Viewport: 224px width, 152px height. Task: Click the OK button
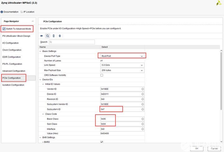[197, 149]
